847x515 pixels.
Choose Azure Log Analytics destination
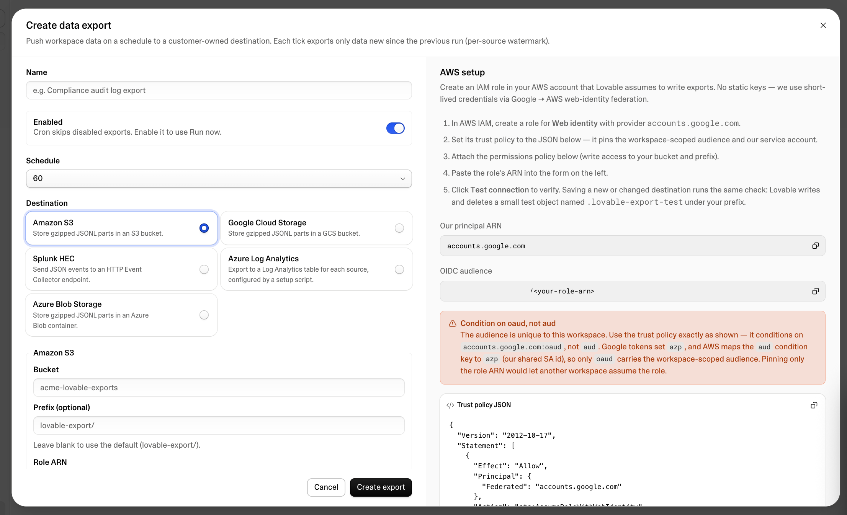point(316,269)
